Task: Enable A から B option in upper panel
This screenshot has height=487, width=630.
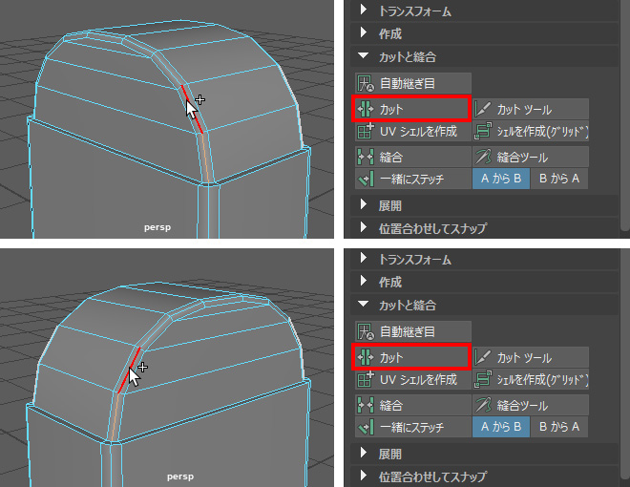Action: [x=500, y=179]
